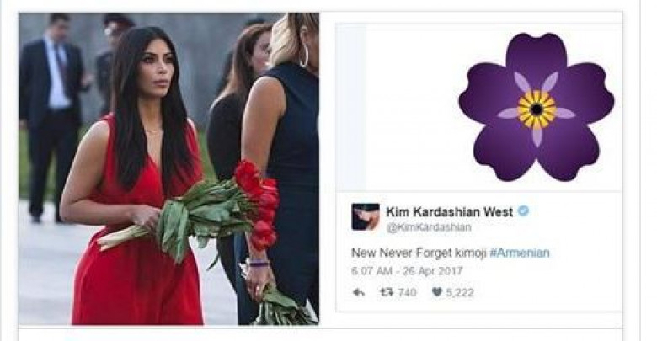Click the like count 5,222
This screenshot has height=341, width=657.
point(460,292)
